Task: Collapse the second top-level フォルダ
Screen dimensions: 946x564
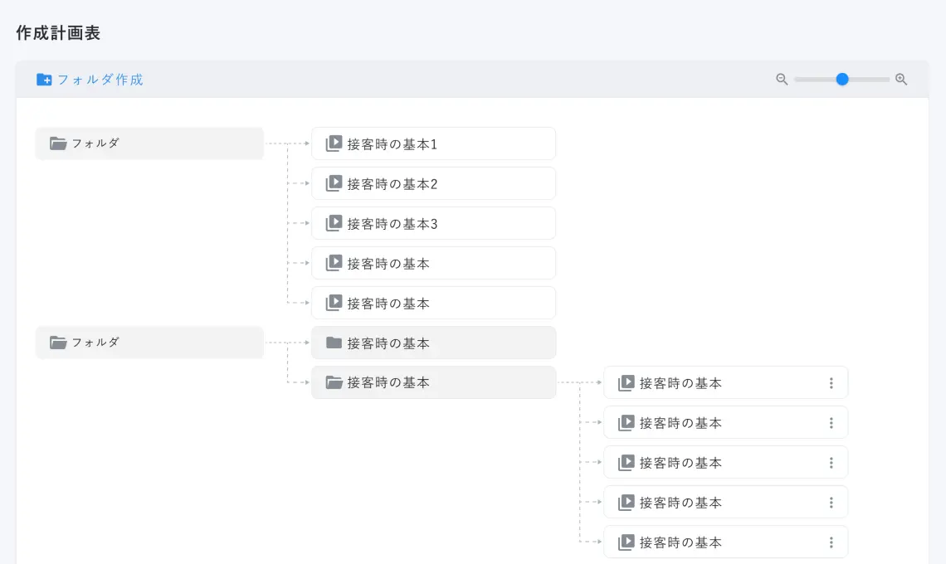Action: click(x=149, y=343)
